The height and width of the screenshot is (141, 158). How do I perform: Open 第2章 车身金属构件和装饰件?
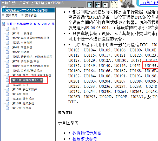[x=31, y=38]
